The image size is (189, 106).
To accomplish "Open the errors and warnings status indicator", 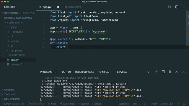I will click(x=36, y=104).
